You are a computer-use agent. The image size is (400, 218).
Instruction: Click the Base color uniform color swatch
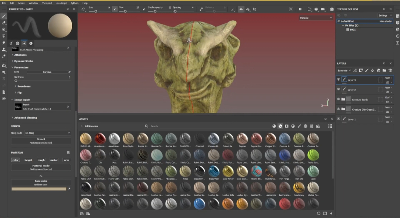39,189
